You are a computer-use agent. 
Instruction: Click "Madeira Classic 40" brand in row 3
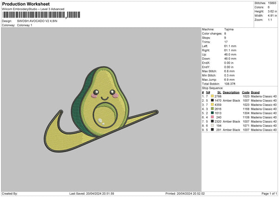coord(264,105)
